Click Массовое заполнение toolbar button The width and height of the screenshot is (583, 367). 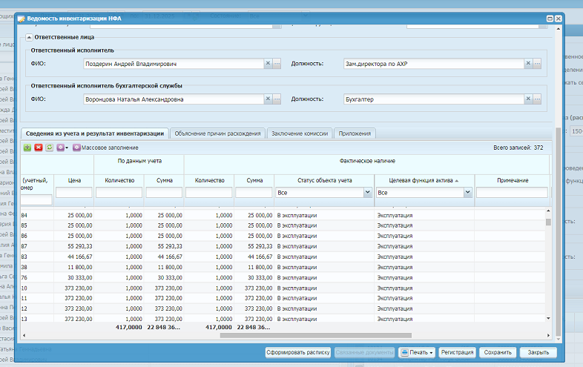105,148
